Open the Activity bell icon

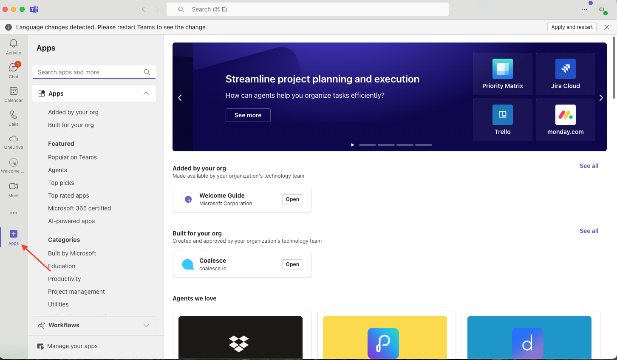[14, 46]
